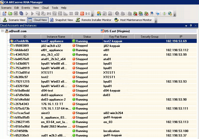The height and width of the screenshot is (139, 199).
Task: Click the red power toolbar icon
Action: tap(83, 13)
